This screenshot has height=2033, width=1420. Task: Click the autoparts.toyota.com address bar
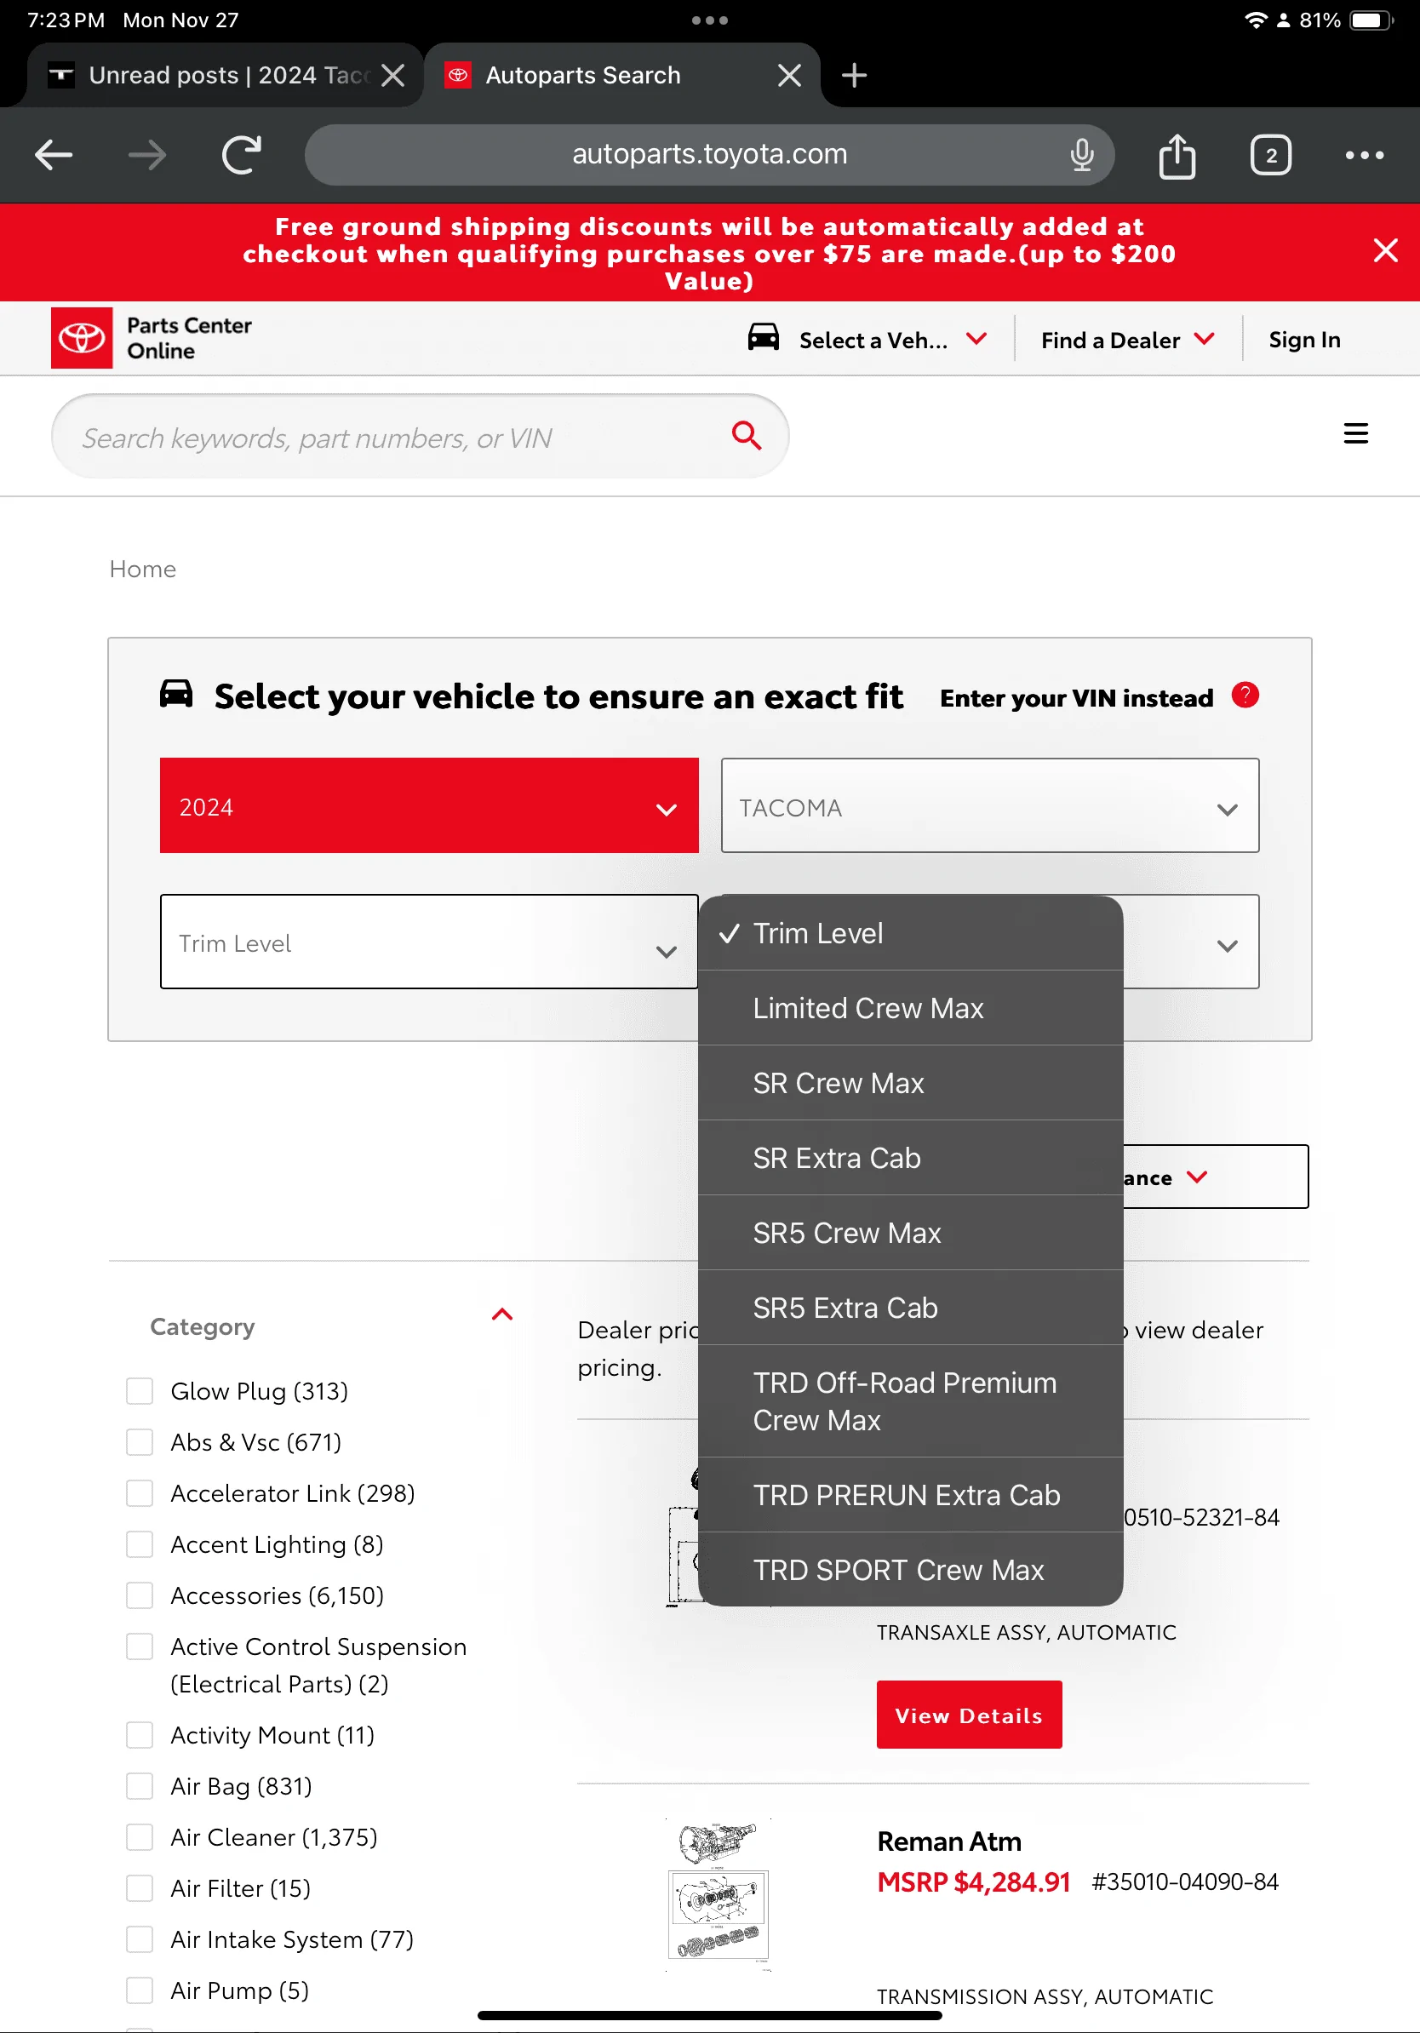(x=709, y=155)
